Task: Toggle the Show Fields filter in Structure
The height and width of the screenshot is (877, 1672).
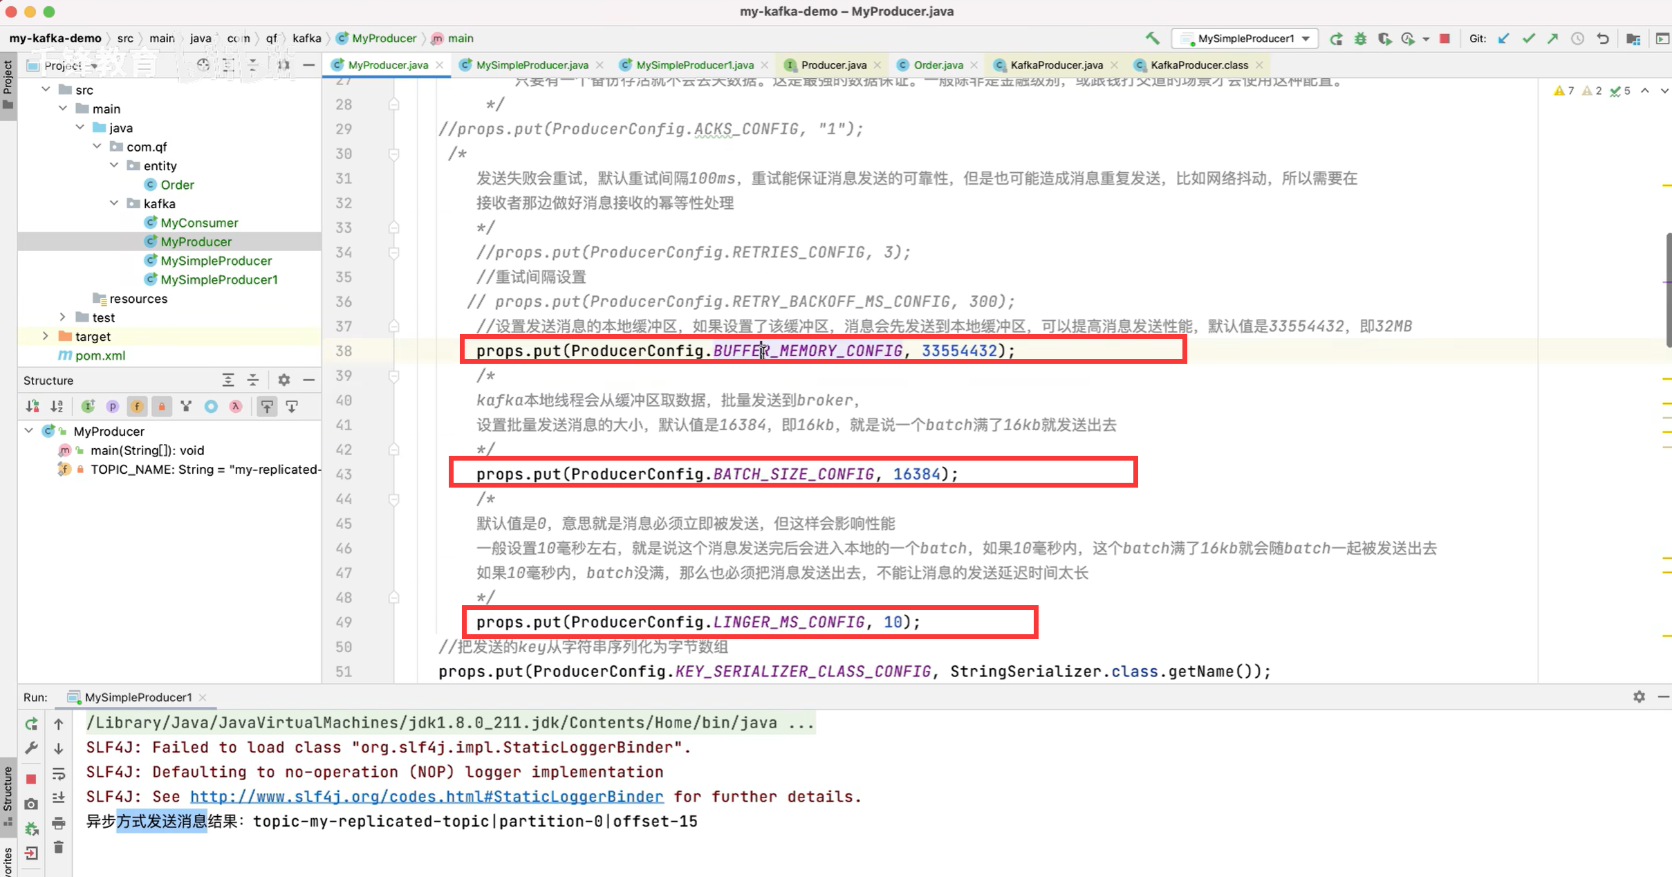Action: click(137, 407)
